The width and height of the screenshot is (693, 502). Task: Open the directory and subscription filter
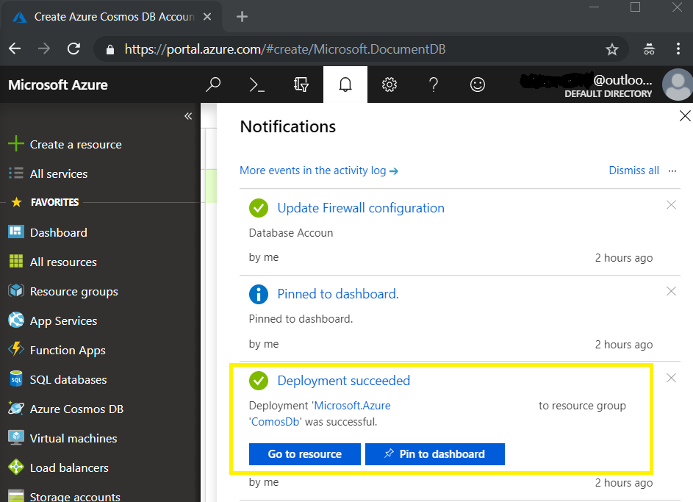pyautogui.click(x=301, y=85)
